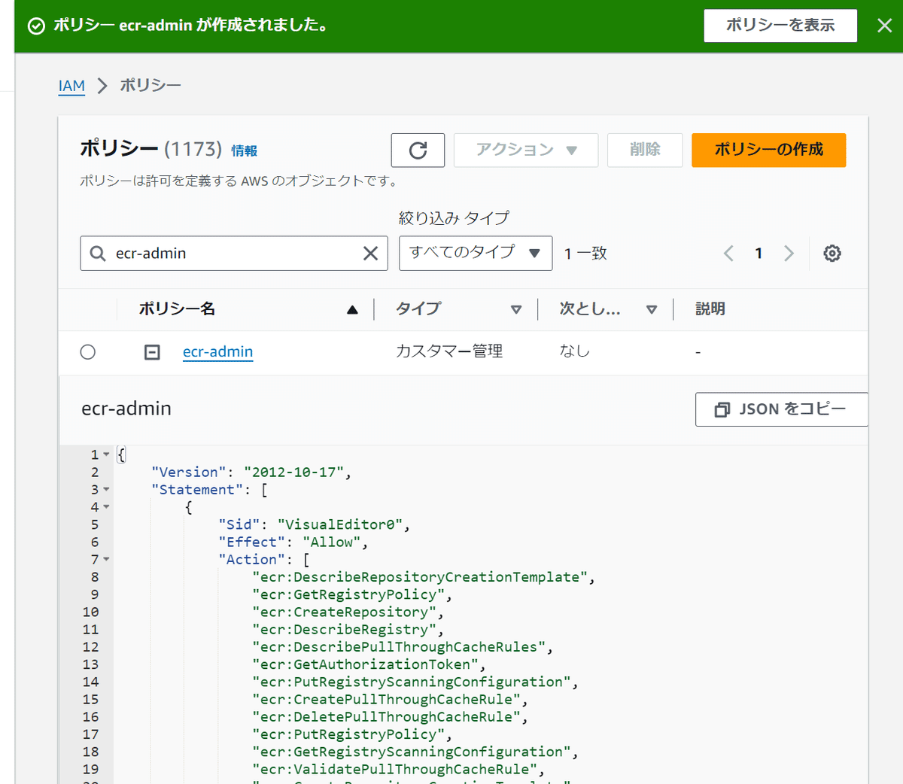This screenshot has width=903, height=784.
Task: Click the "ecr:PutRegistryScanningConfiguration" line
Action: pyautogui.click(x=415, y=682)
